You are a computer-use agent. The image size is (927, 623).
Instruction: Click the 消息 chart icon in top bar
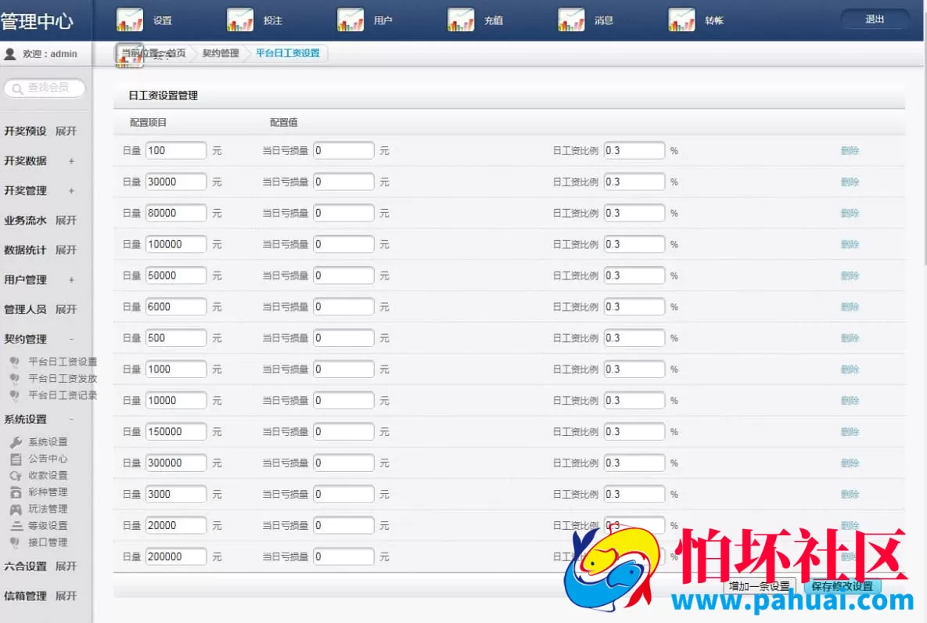[x=571, y=19]
